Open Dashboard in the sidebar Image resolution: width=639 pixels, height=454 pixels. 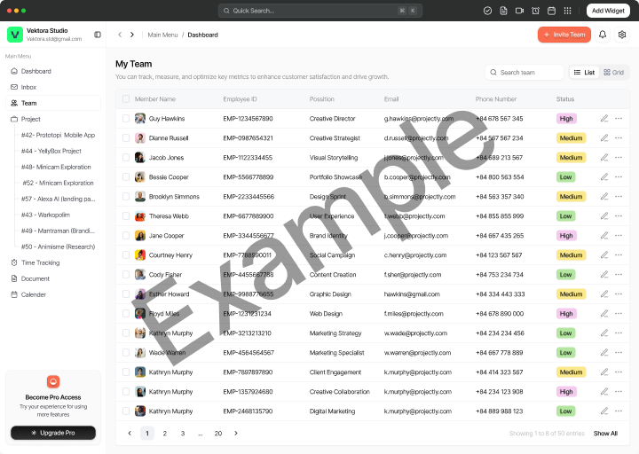click(x=53, y=71)
